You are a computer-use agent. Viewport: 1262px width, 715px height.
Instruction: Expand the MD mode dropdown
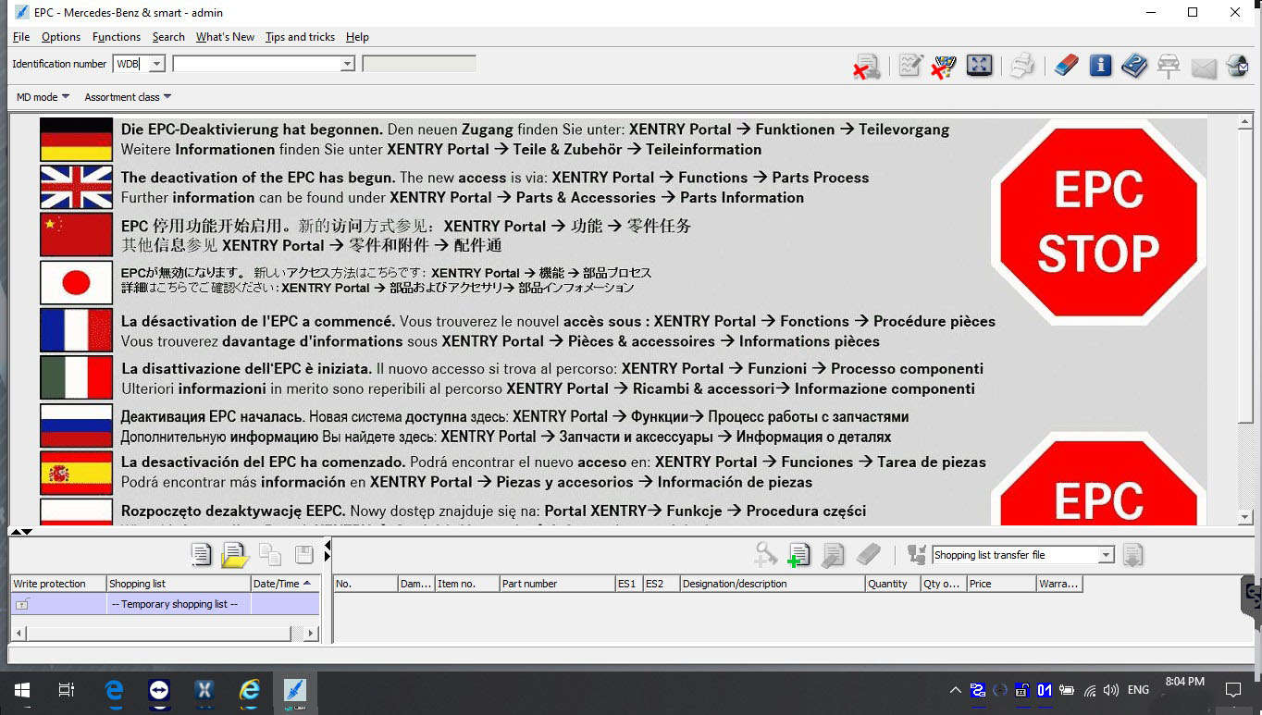43,97
